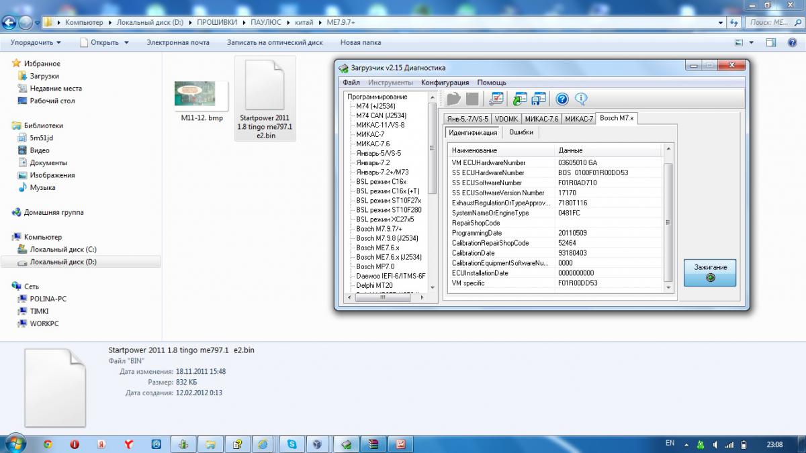Click the green-arrow read ECU toolbar icon

(520, 99)
